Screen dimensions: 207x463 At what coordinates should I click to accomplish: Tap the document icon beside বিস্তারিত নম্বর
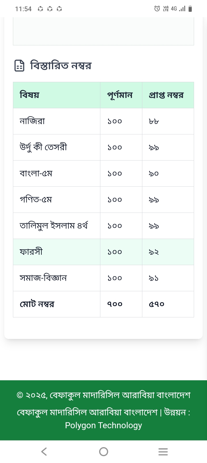[x=19, y=65]
